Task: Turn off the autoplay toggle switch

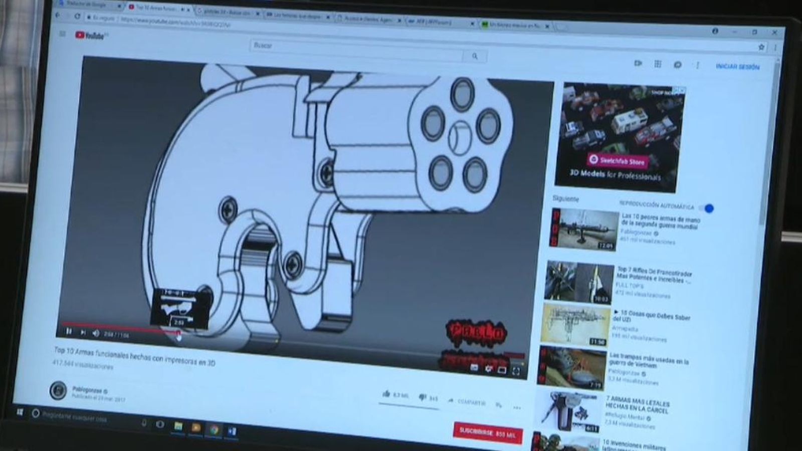Action: click(x=707, y=208)
